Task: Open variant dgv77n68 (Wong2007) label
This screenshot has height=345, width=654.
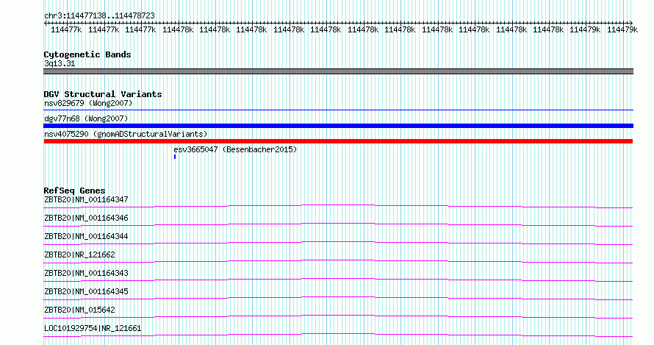Action: tap(86, 118)
